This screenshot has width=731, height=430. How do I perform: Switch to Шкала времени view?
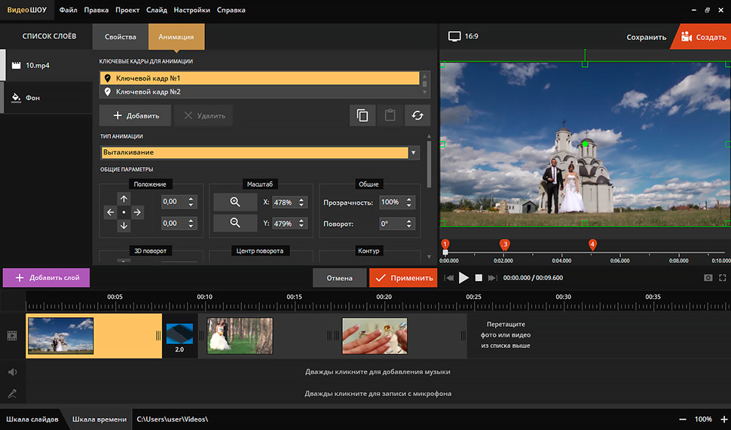coord(99,419)
